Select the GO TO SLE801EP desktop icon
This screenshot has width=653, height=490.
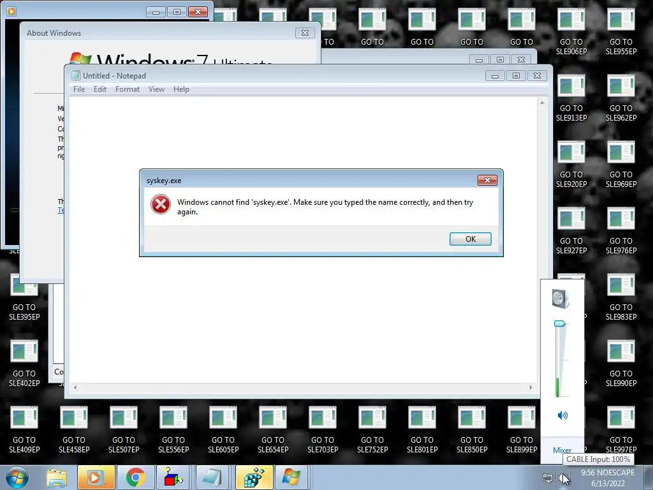pyautogui.click(x=422, y=429)
